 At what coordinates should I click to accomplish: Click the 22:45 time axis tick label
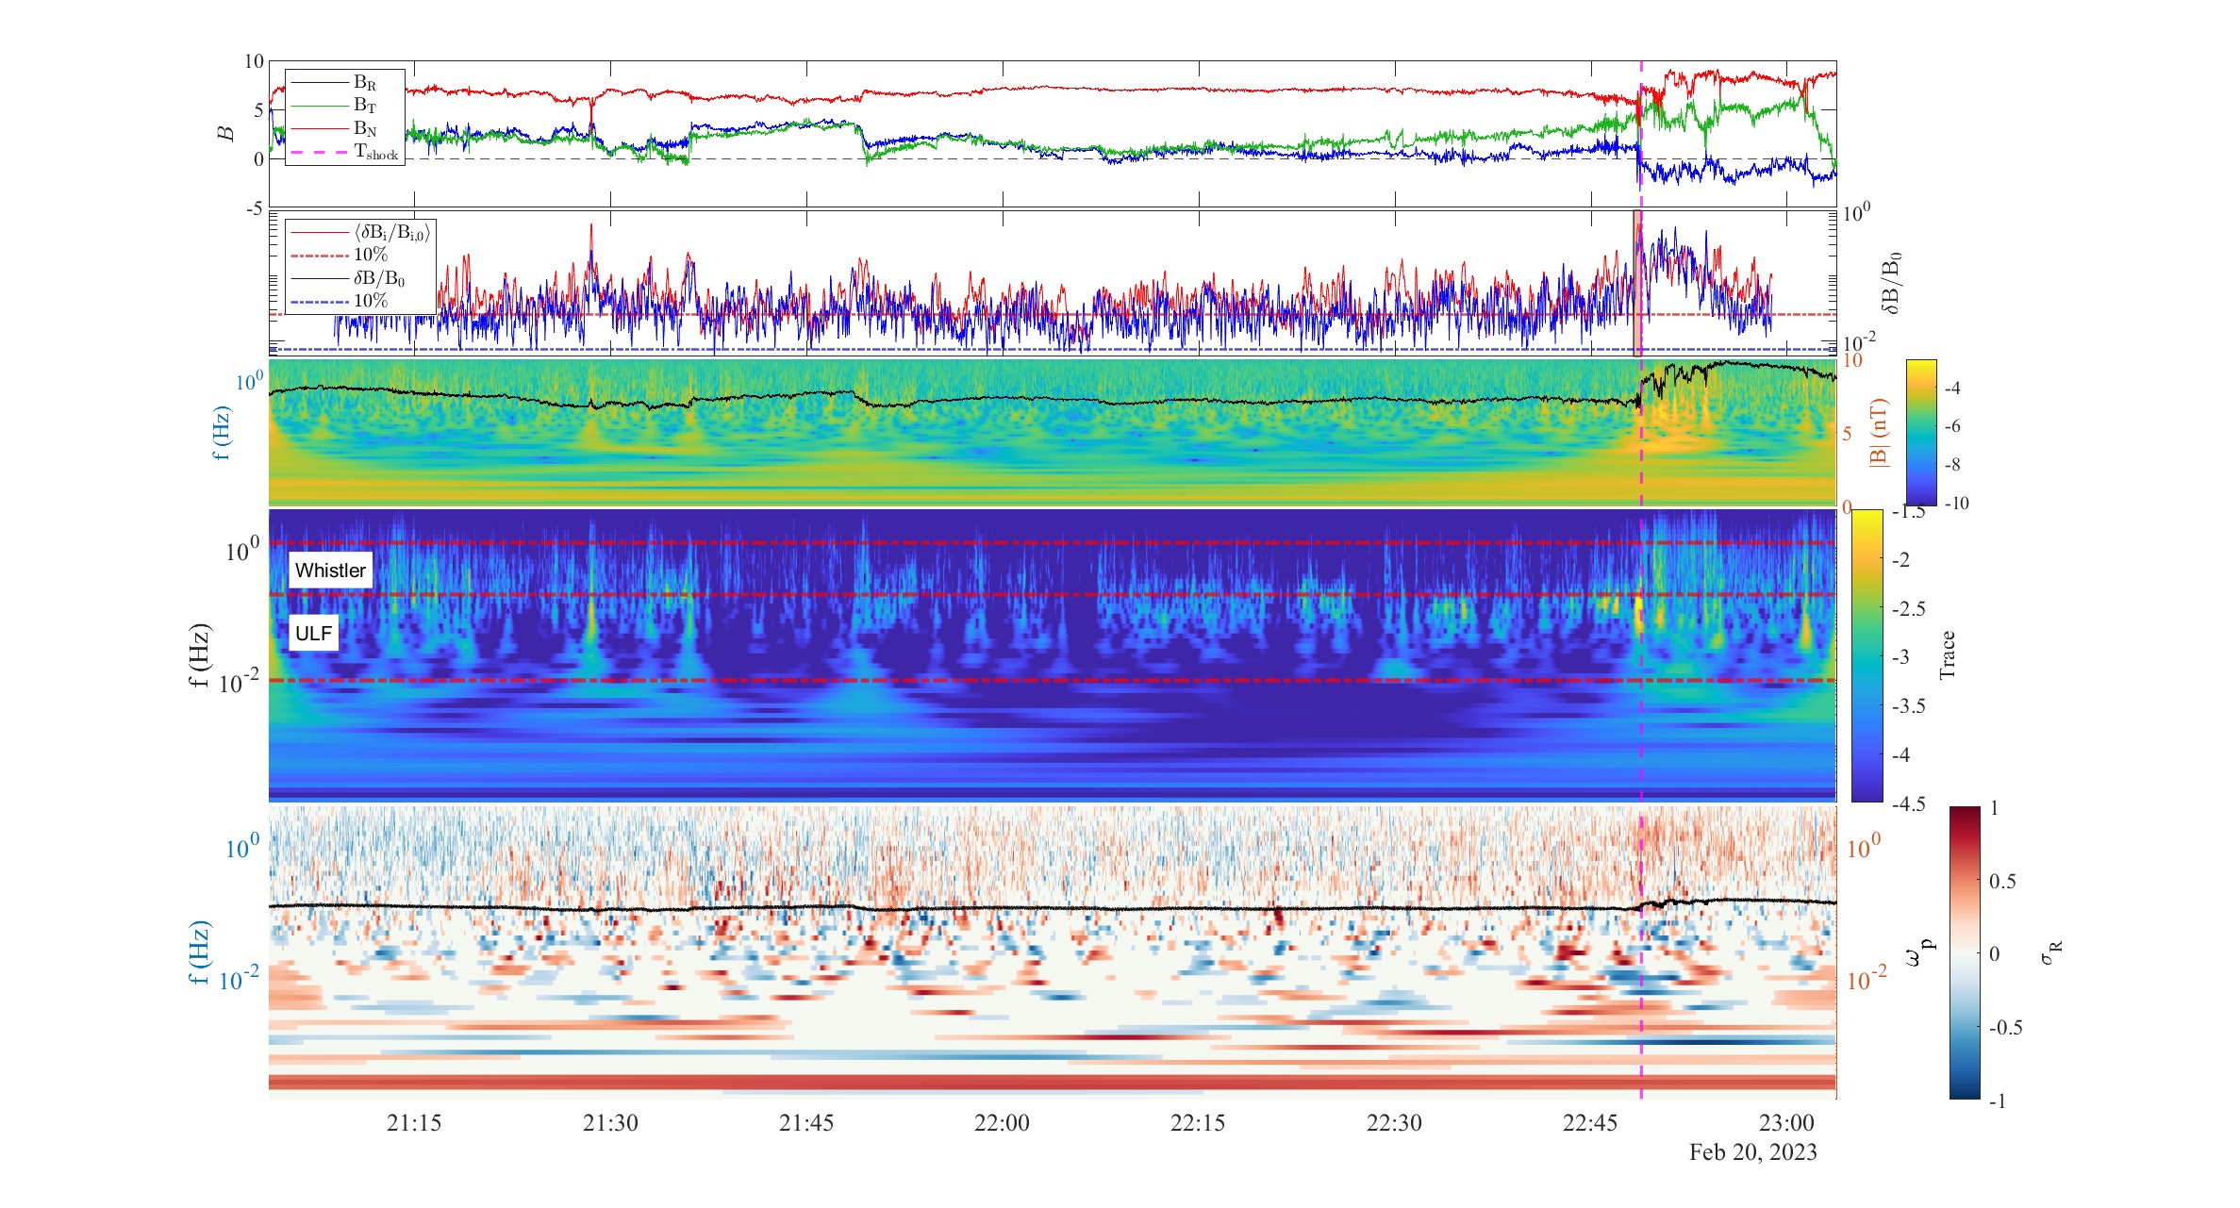point(1590,1123)
